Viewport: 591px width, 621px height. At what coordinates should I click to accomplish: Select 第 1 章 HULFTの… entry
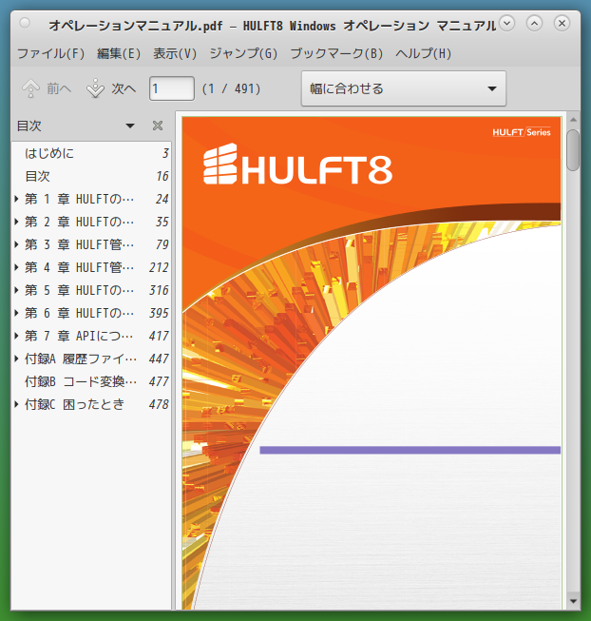[x=91, y=199]
